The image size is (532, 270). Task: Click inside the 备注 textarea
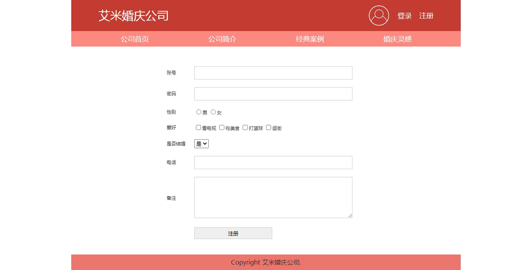coord(273,198)
